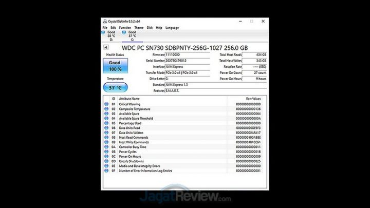The height and width of the screenshot is (208, 370).
Task: Click the status icon for Critical Warning
Action: click(106, 104)
